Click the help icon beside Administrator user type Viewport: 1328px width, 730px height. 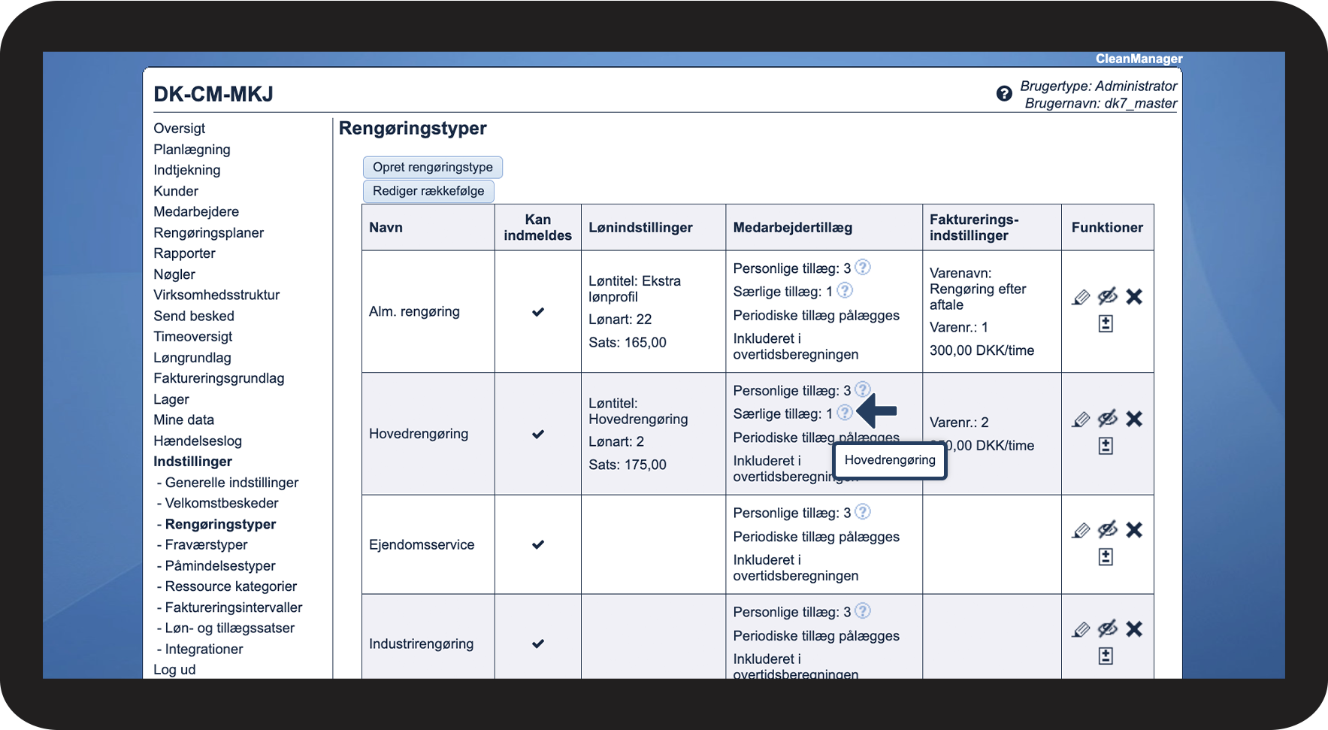1004,94
